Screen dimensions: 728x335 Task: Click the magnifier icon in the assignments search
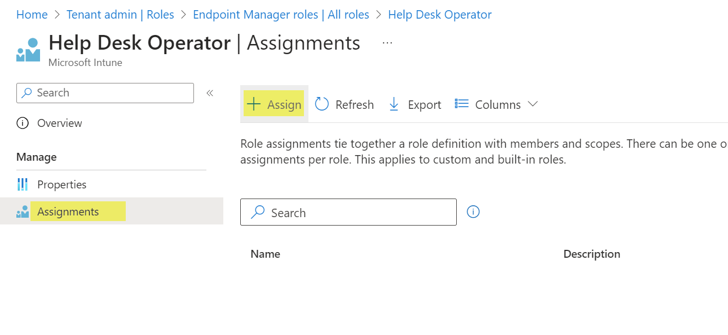258,212
